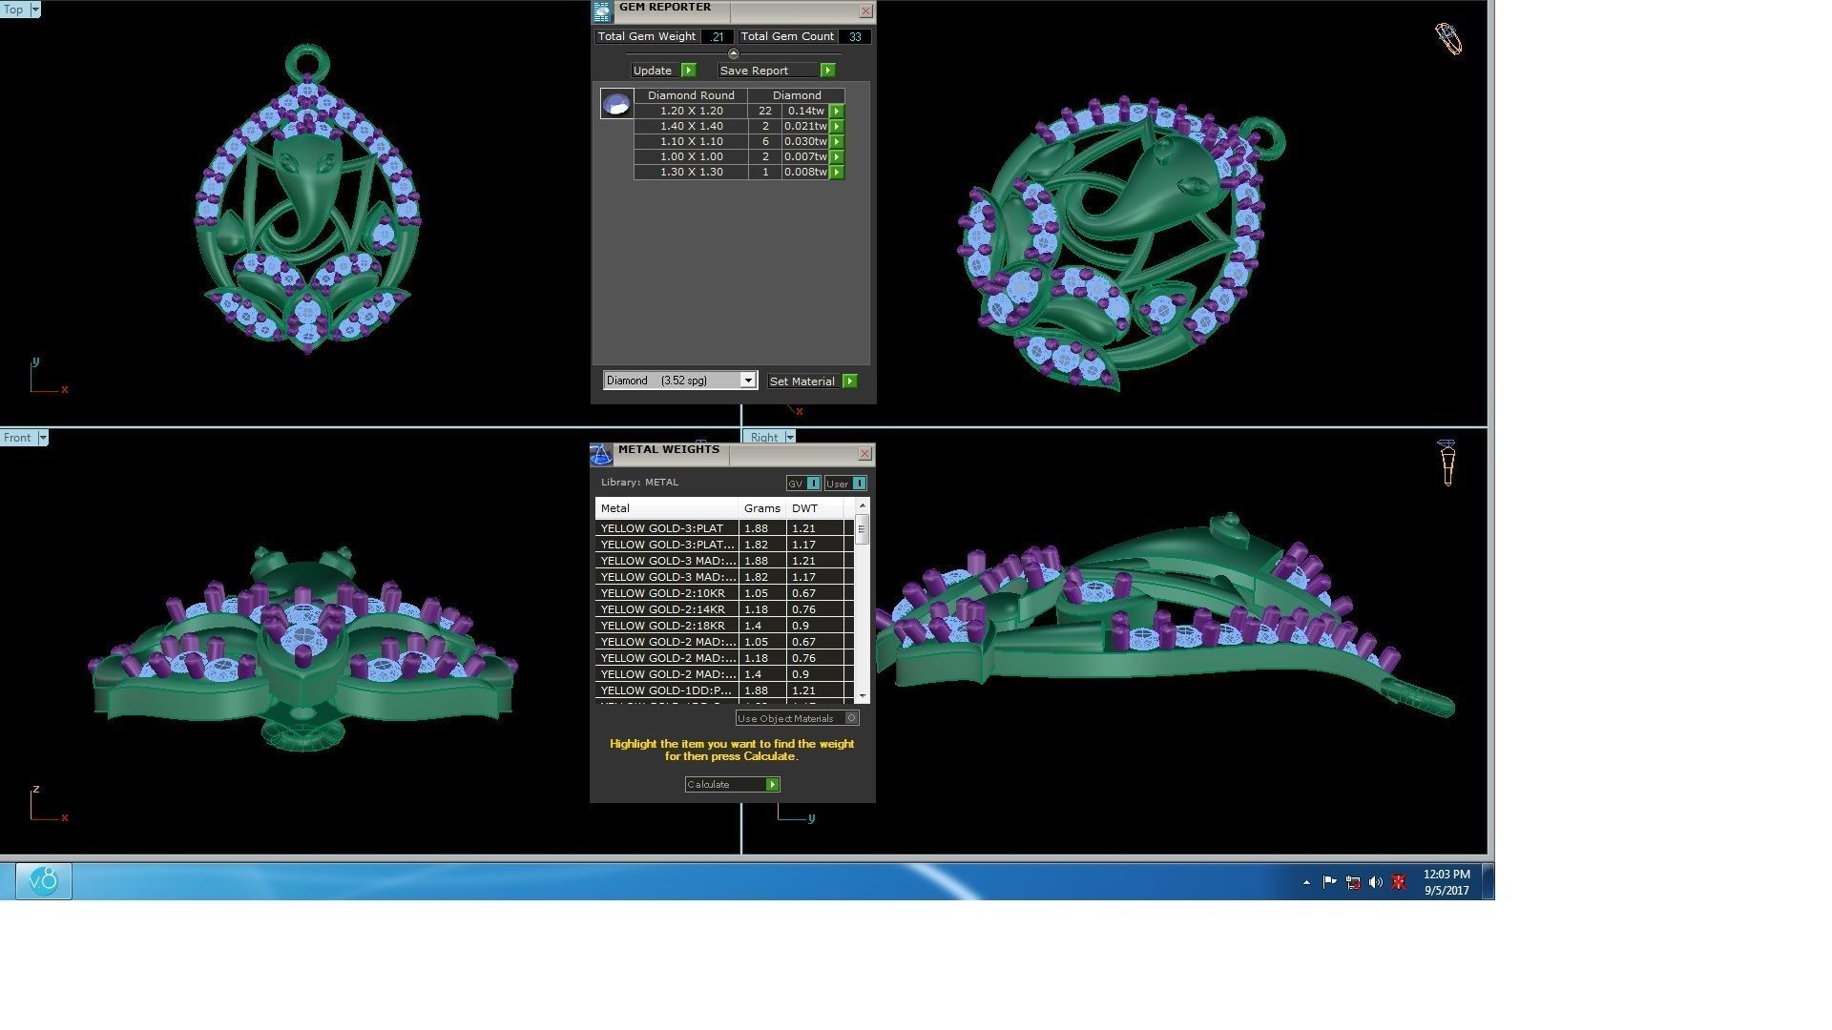
Task: Click the red security tray icon
Action: [x=1399, y=883]
